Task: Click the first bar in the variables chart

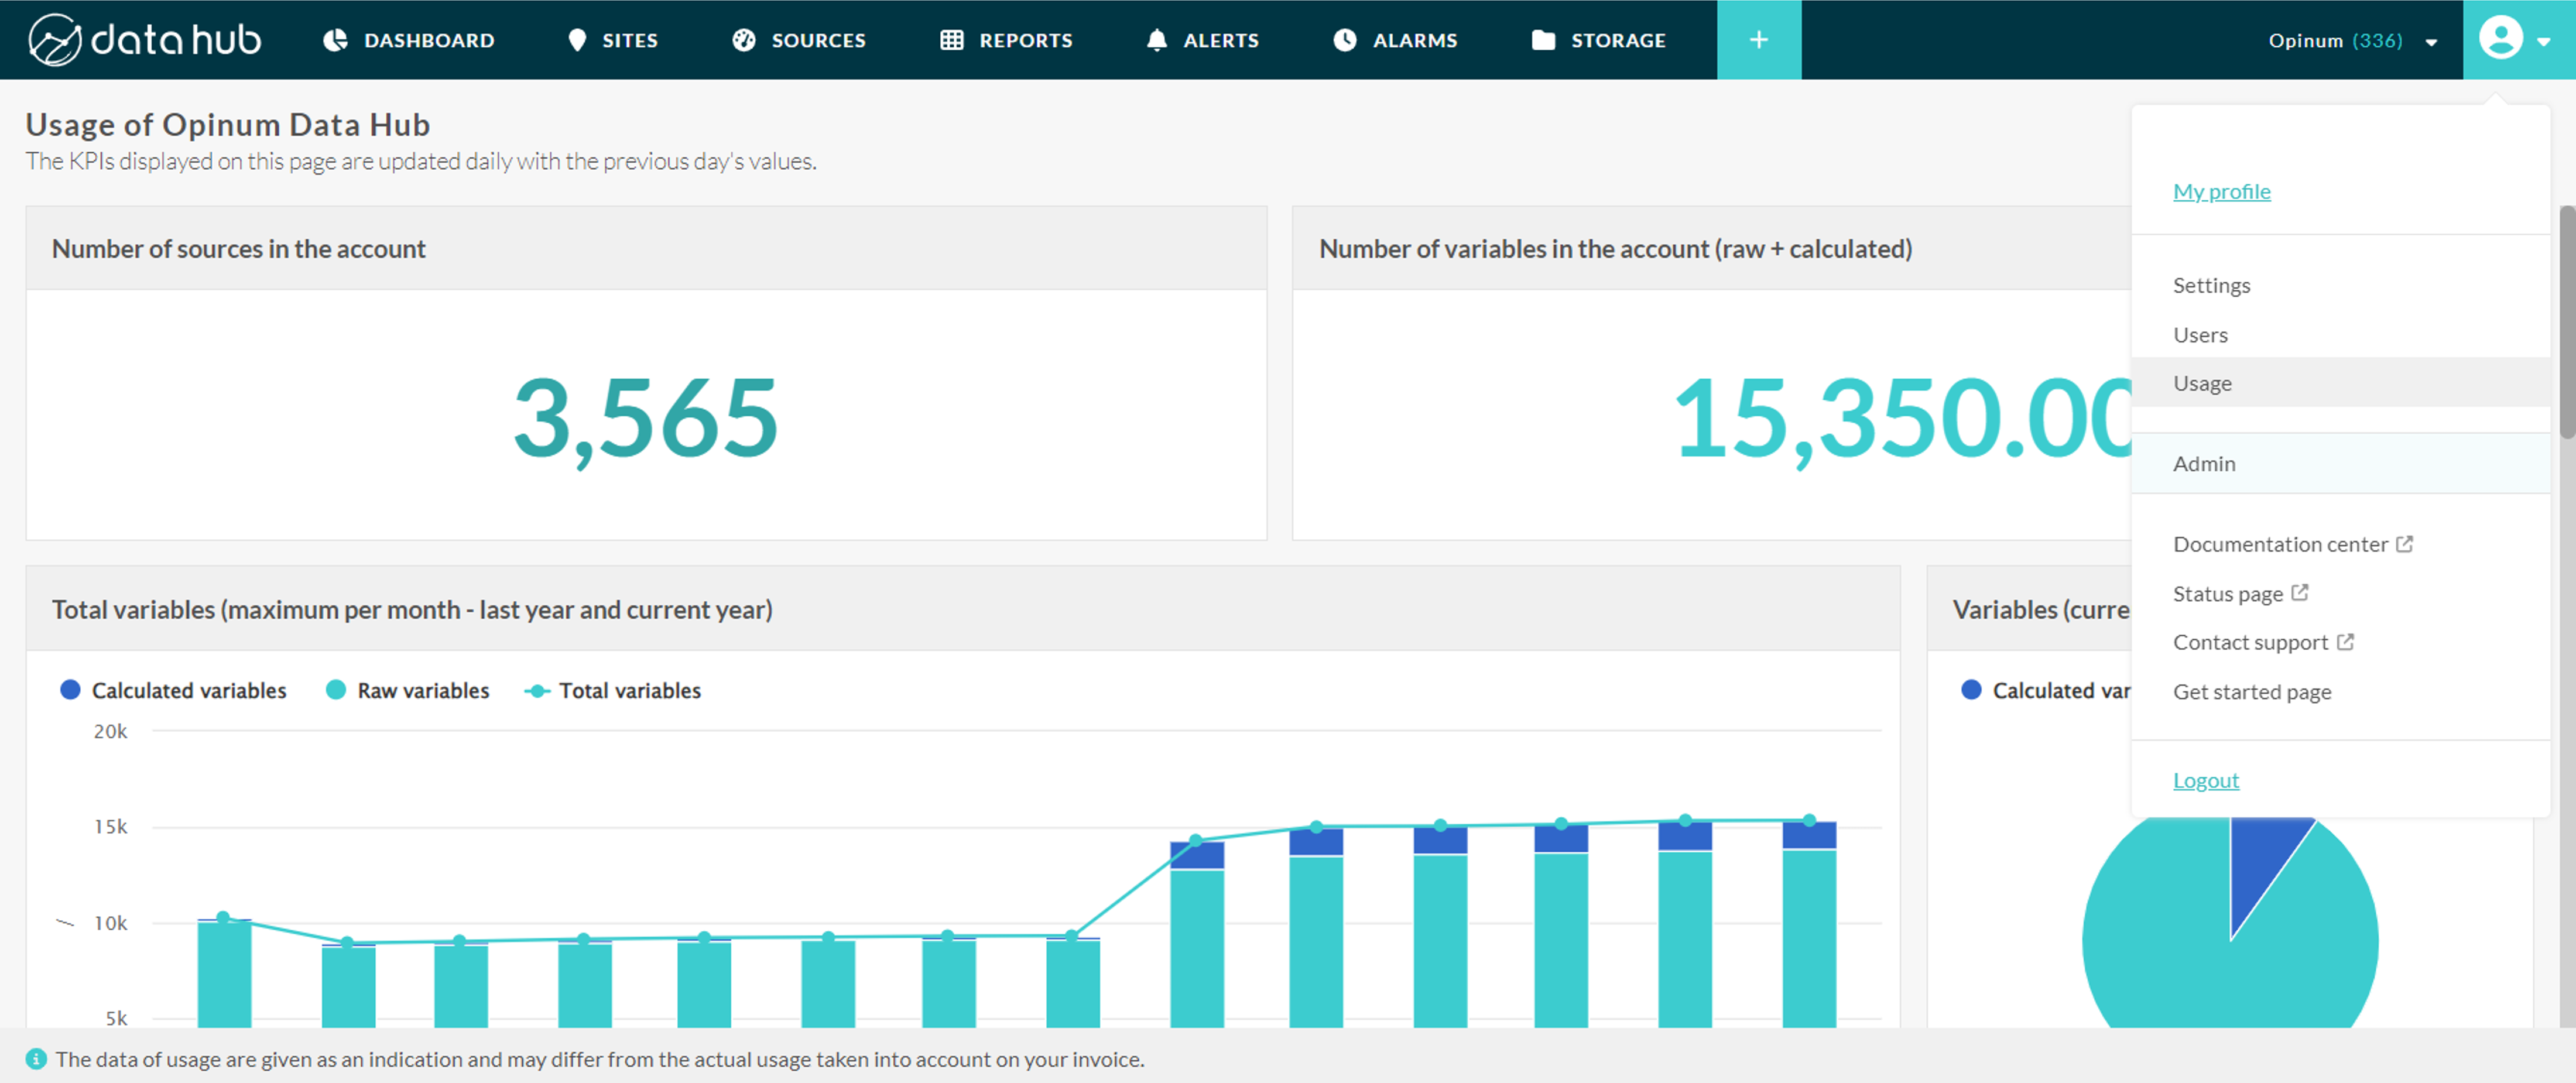Action: tap(224, 973)
